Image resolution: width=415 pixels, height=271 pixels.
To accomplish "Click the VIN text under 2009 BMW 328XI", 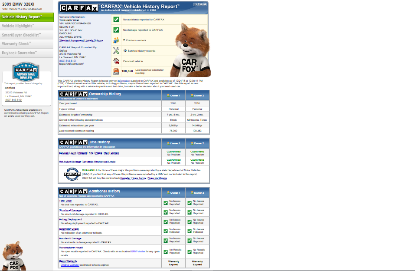I will pos(22,9).
